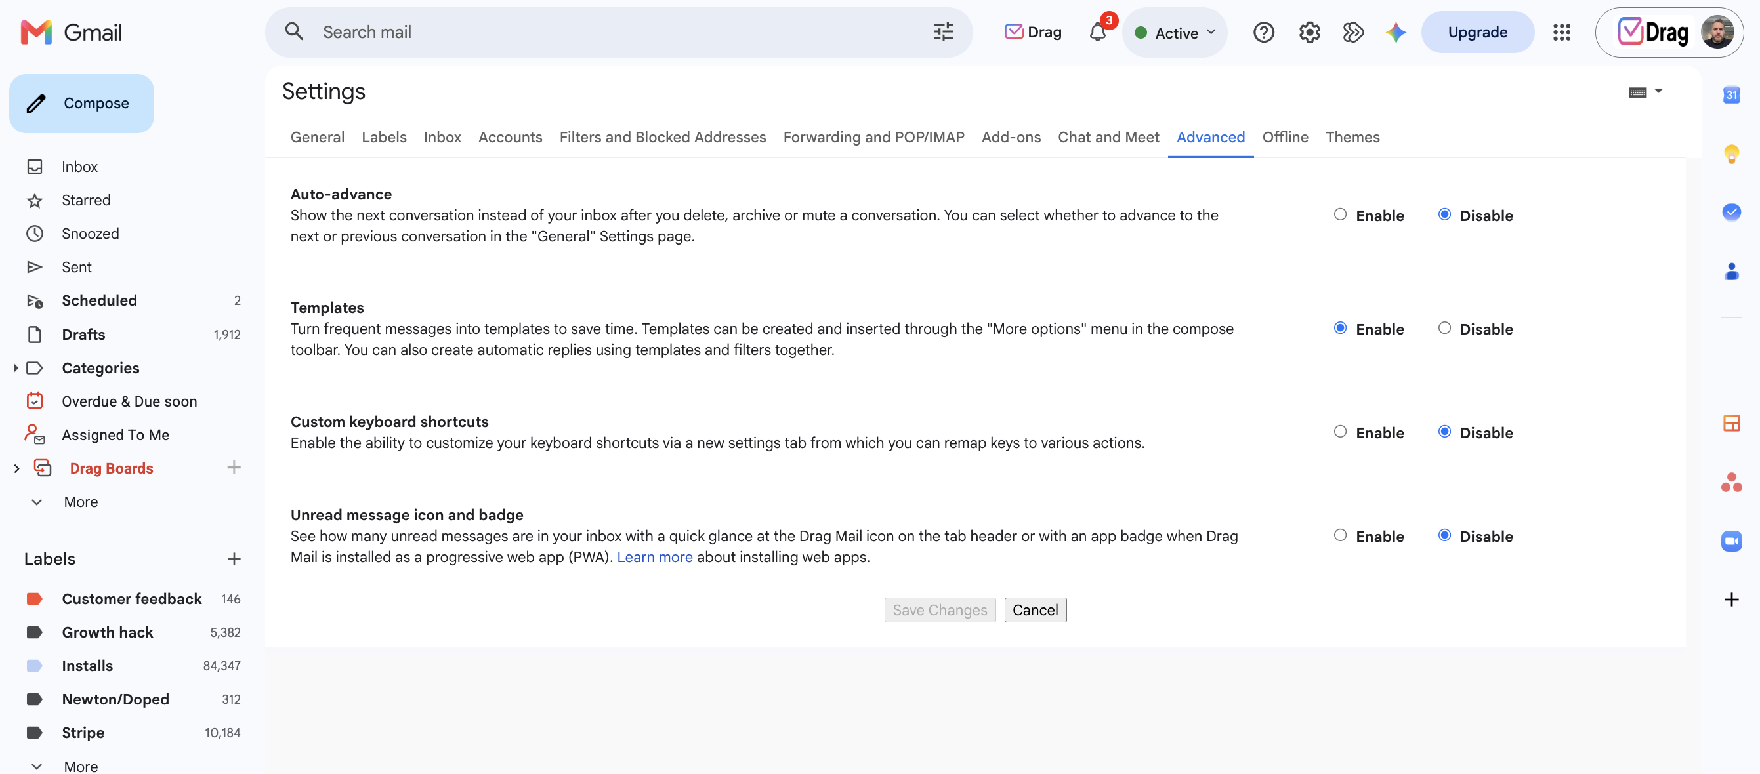The image size is (1760, 774).
Task: Open the Zoom add-on icon
Action: tap(1730, 541)
